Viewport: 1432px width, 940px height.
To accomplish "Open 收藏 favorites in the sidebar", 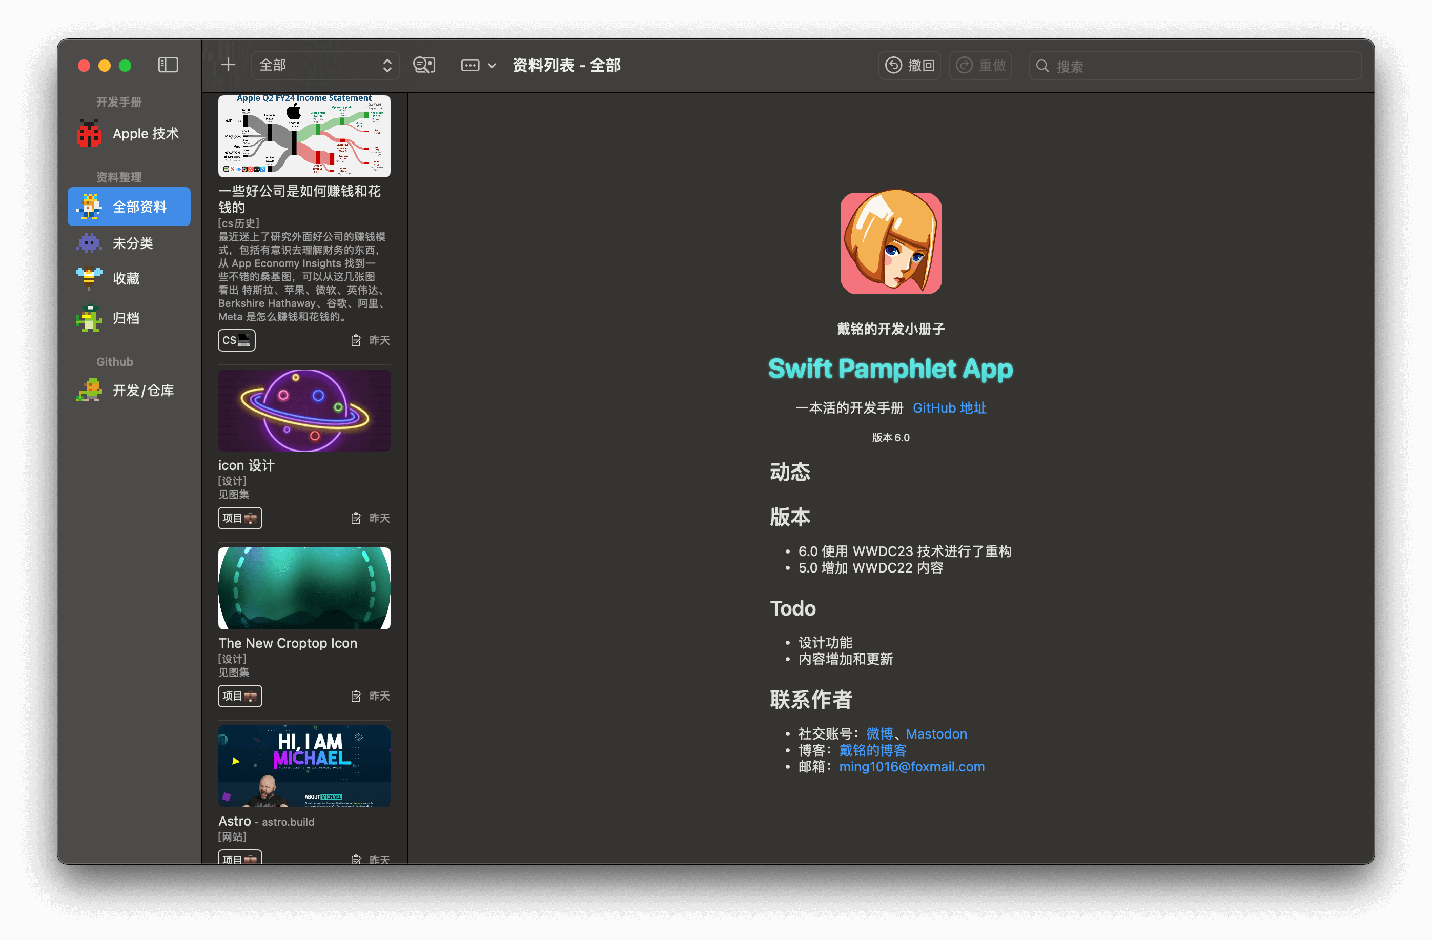I will 129,278.
